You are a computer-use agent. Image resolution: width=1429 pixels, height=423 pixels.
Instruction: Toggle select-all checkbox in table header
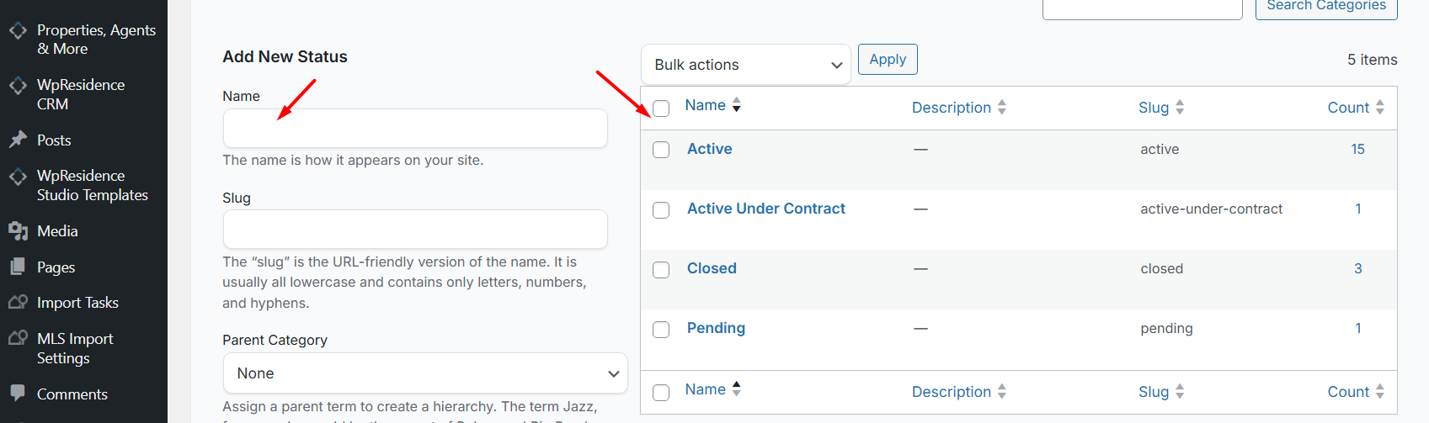(x=661, y=108)
